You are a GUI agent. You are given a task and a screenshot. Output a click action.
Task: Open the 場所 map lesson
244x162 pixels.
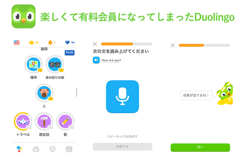pyautogui.click(x=33, y=64)
